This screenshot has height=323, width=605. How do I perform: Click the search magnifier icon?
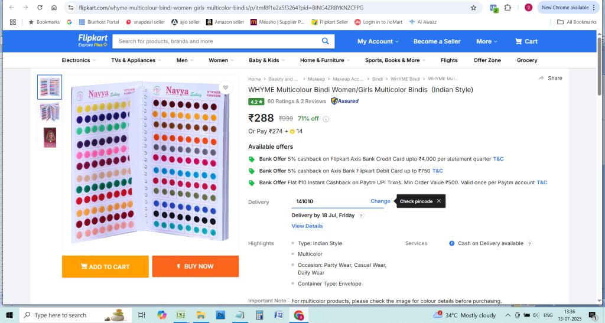[326, 41]
